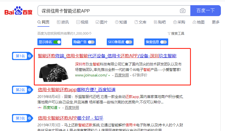225x131 pixels.
Task: Turn on the SEO难易度 switch
Action: pyautogui.click(x=129, y=42)
